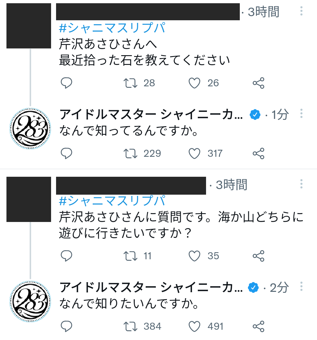Share the tweet with 28 retweets

(258, 83)
